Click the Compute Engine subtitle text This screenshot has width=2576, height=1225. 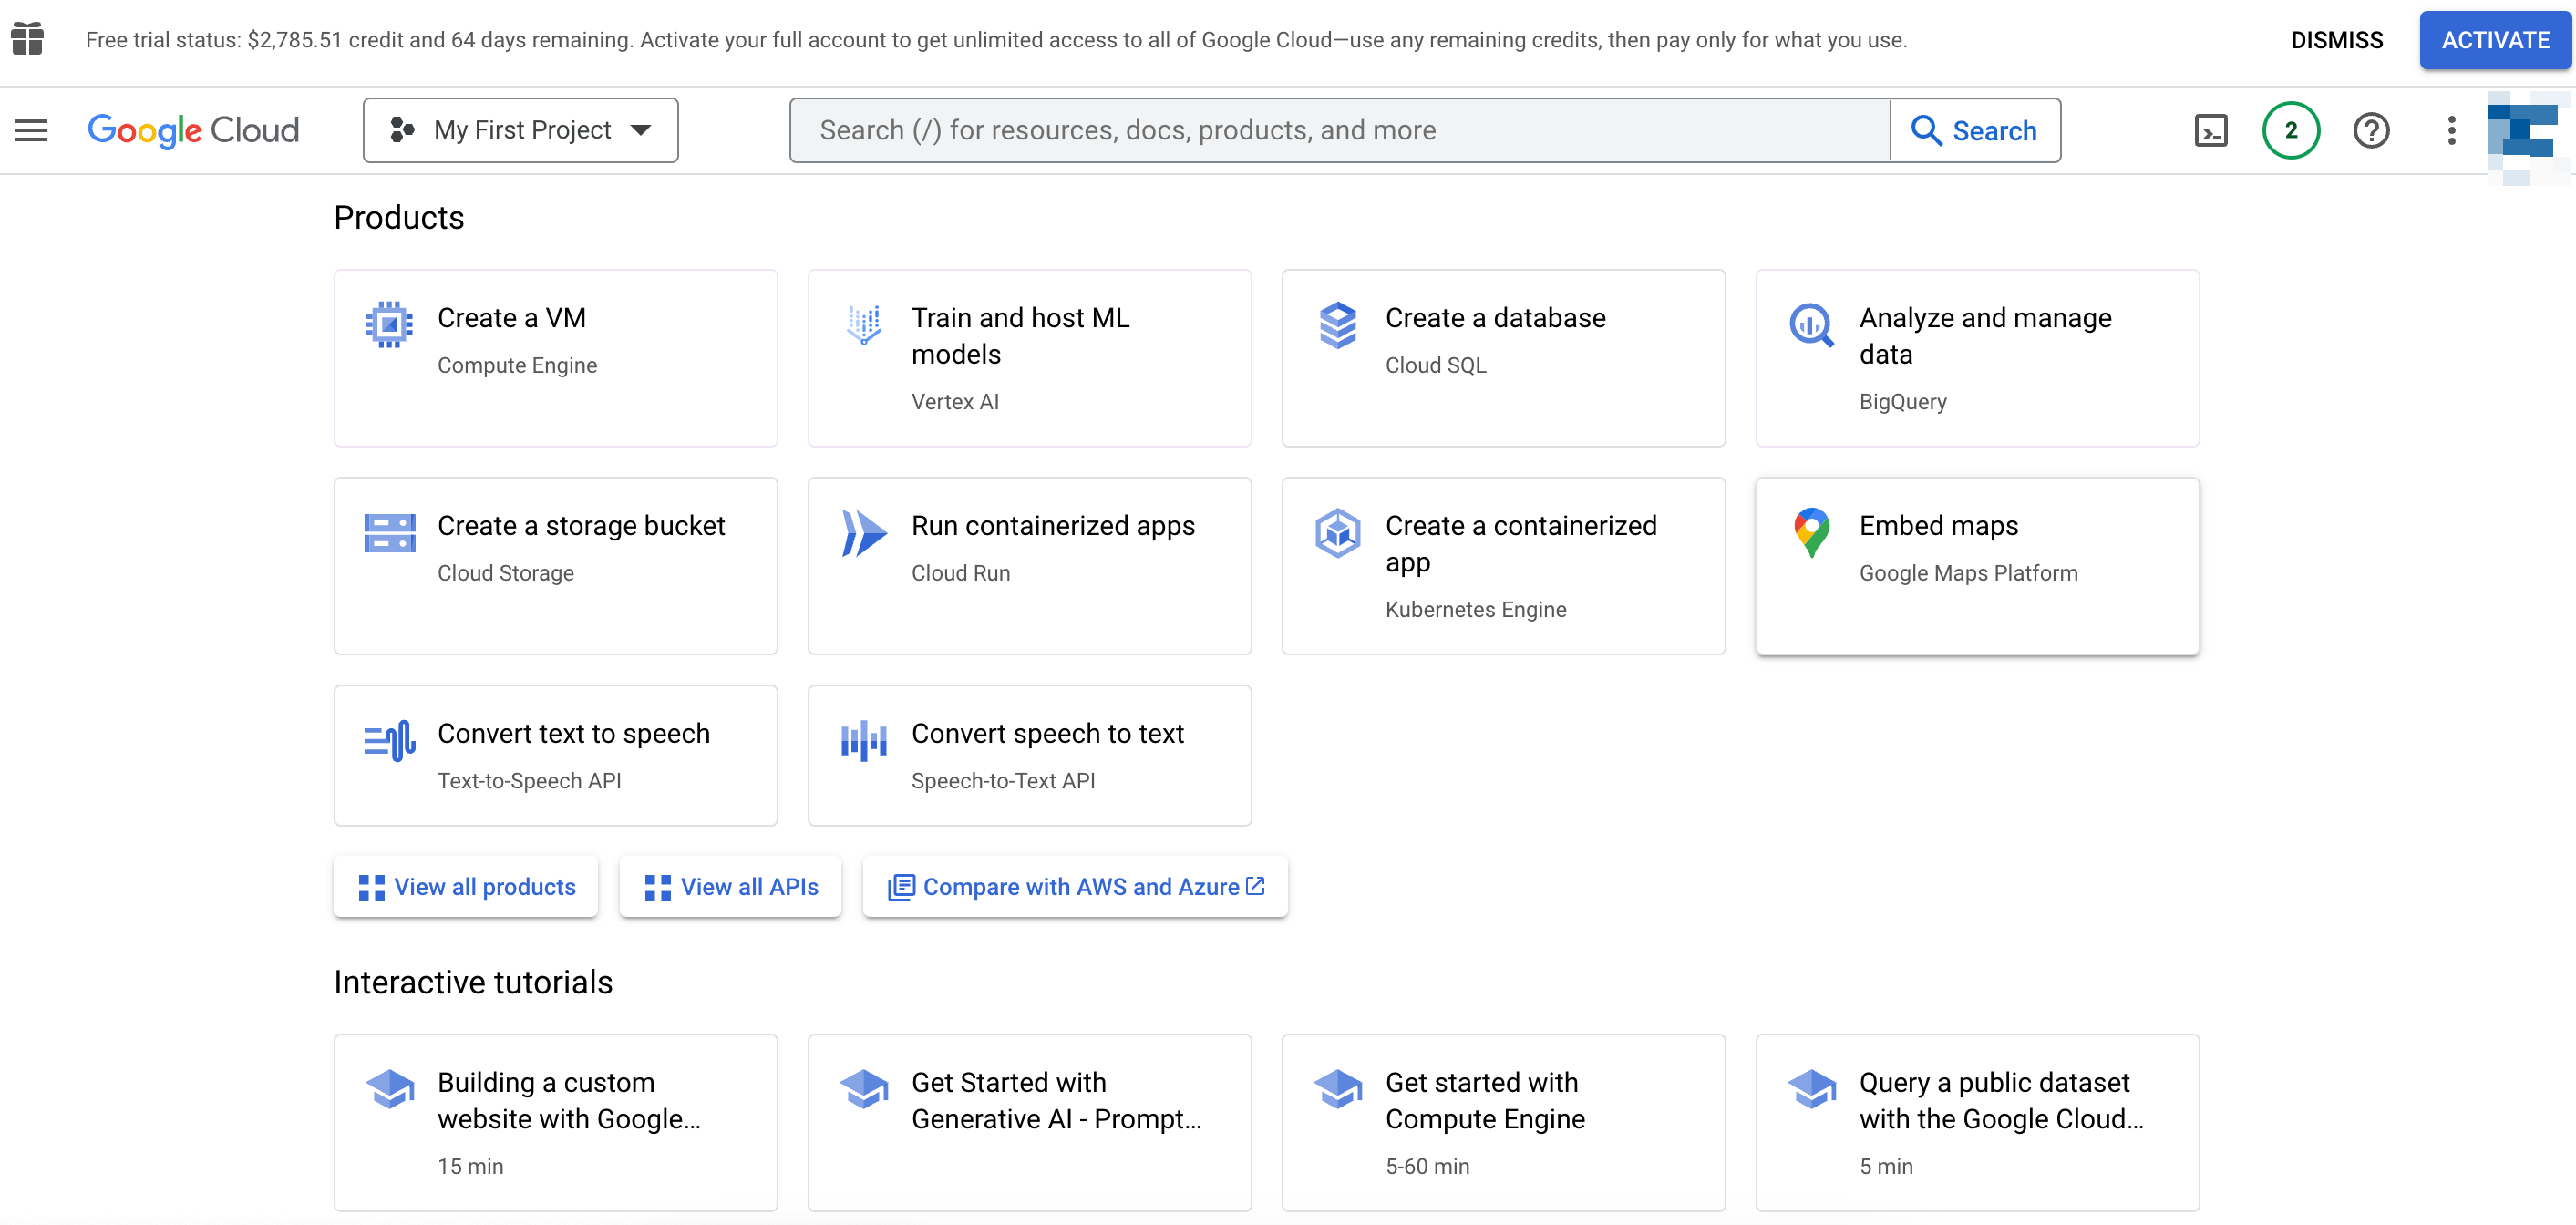[x=517, y=365]
